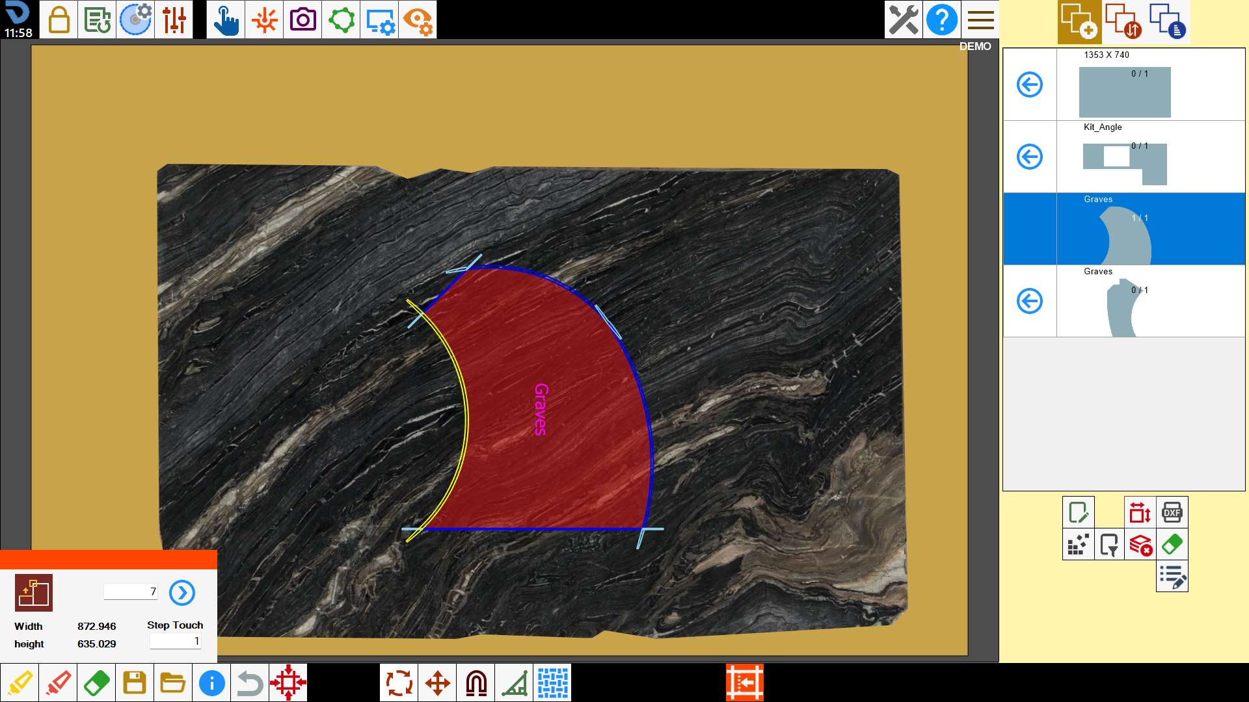This screenshot has height=702, width=1249.
Task: Place the Kit_Angle piece with its arrow
Action: [1030, 157]
